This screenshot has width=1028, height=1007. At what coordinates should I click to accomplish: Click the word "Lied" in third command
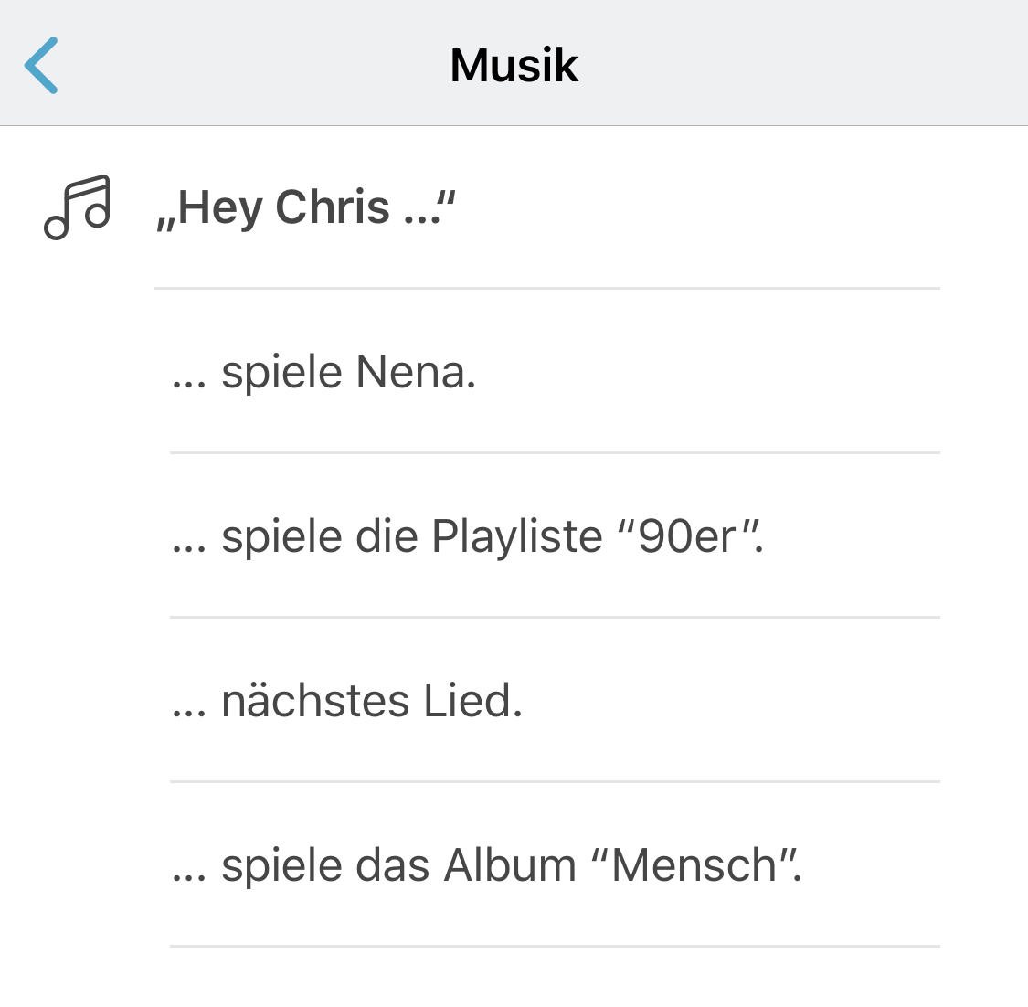[472, 701]
